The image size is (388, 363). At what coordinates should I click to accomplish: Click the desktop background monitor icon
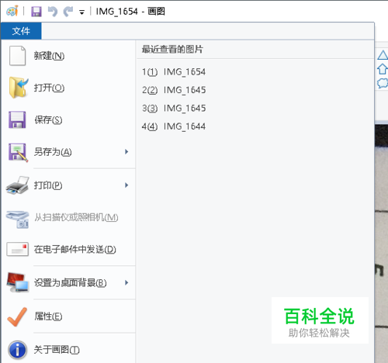coord(18,282)
